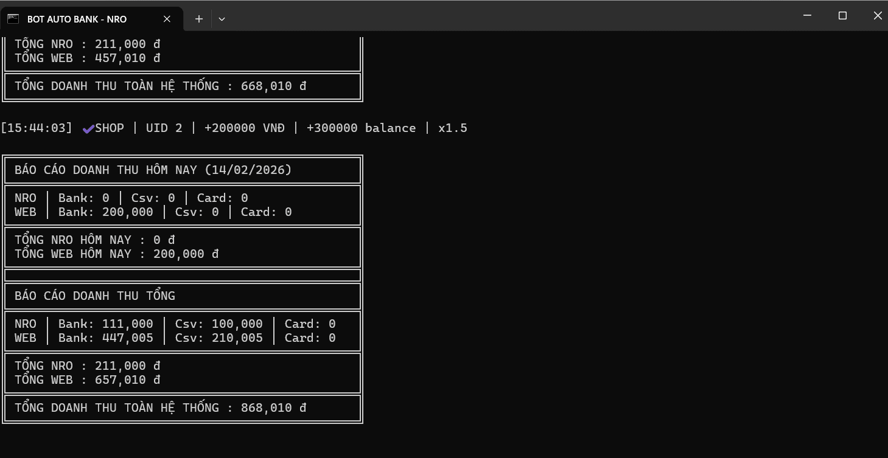Click "TỔNG NRO HÔM NAY : 0 đ"
888x458 pixels.
(x=95, y=240)
